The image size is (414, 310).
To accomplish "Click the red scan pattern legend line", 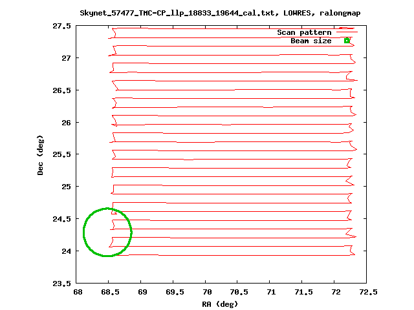I will tap(347, 32).
